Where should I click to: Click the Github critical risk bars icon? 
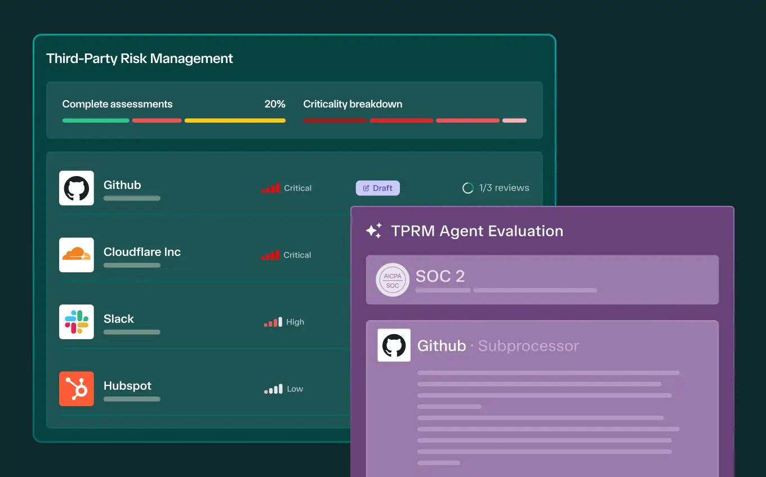click(270, 188)
